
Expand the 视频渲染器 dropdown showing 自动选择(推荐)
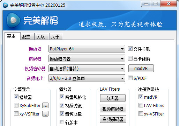point(87,68)
